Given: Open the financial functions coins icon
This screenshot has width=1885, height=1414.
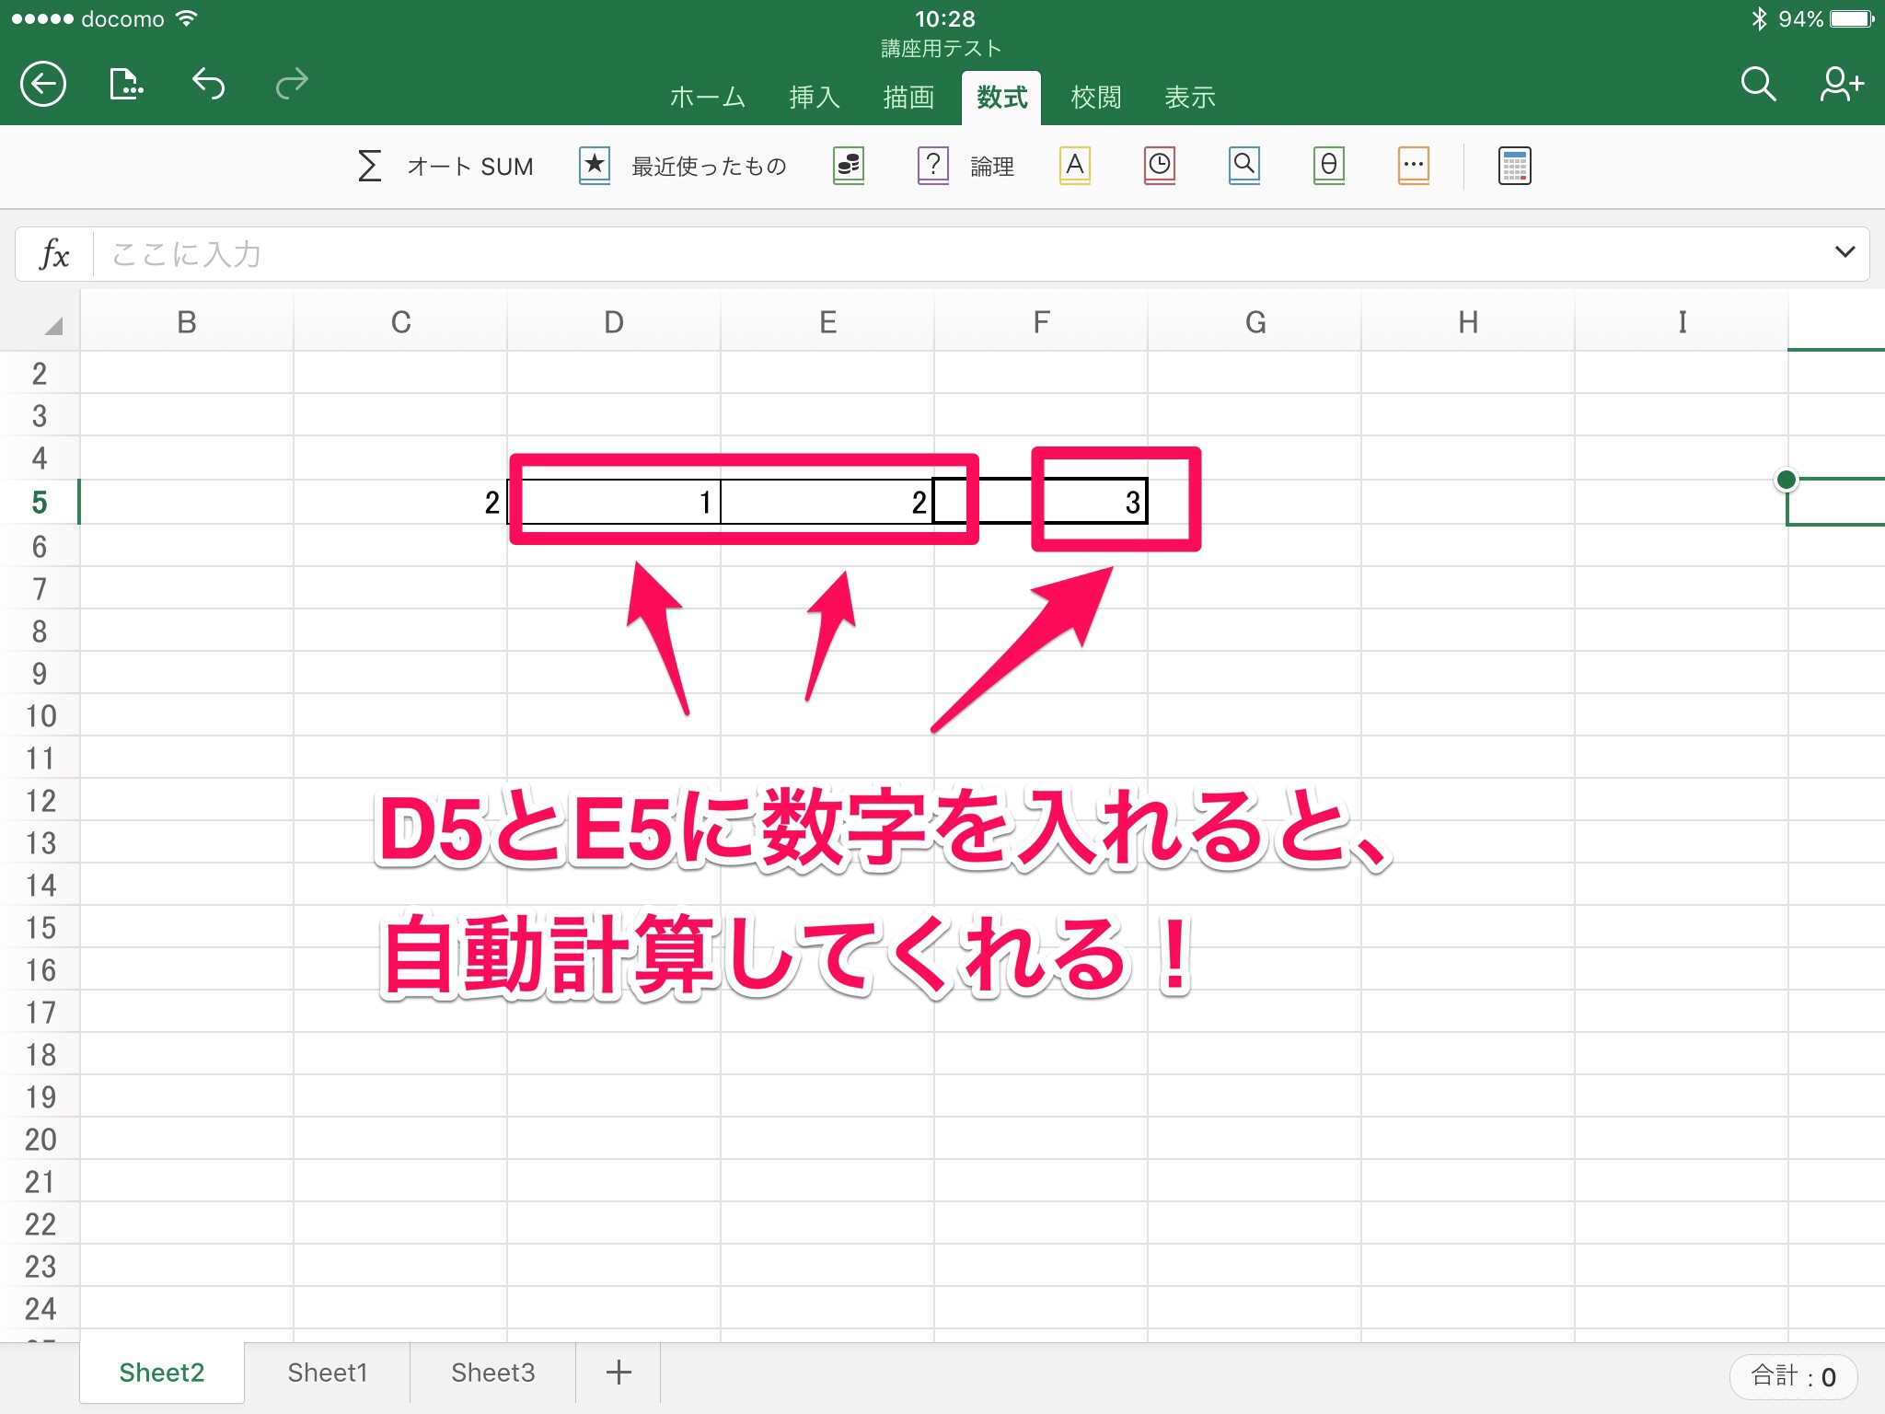Looking at the screenshot, I should tap(849, 166).
